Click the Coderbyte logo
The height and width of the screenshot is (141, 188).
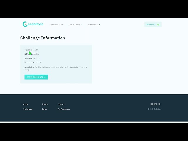(33, 24)
